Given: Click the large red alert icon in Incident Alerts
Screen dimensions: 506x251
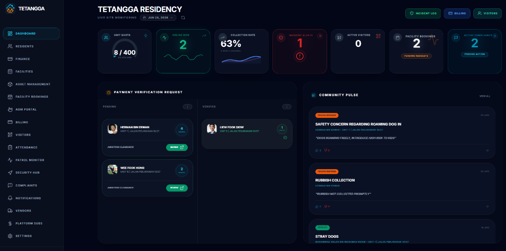Looking at the screenshot, I should click(x=300, y=56).
